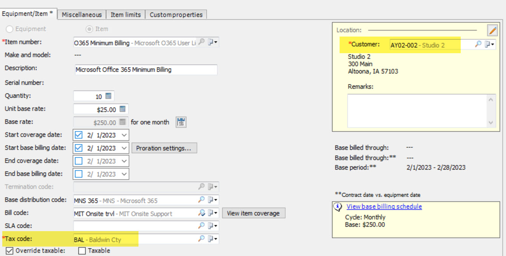The width and height of the screenshot is (506, 256).
Task: Click the Remarks scrollbar down arrow
Action: (x=491, y=122)
